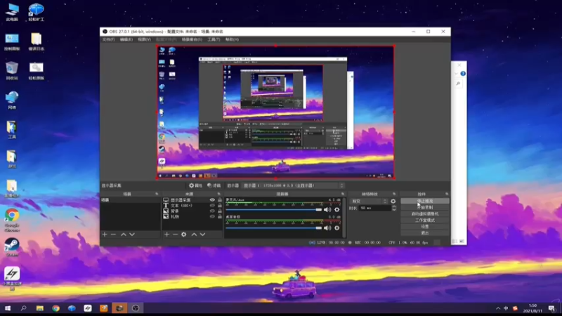This screenshot has height=316, width=562.
Task: Click the 开始录制 button
Action: [425, 207]
